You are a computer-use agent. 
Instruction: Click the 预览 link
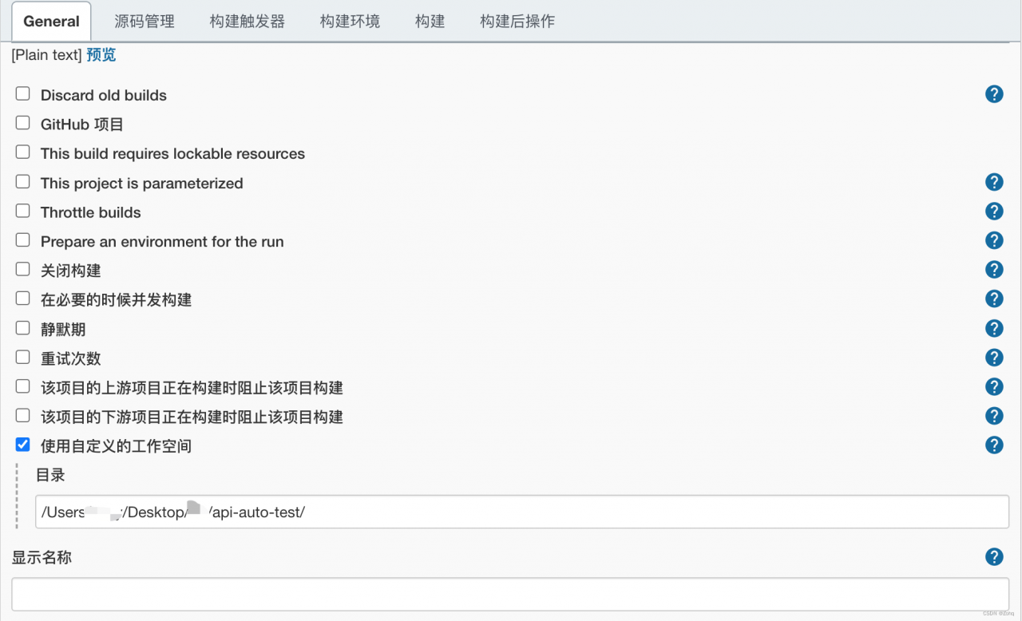pos(101,54)
